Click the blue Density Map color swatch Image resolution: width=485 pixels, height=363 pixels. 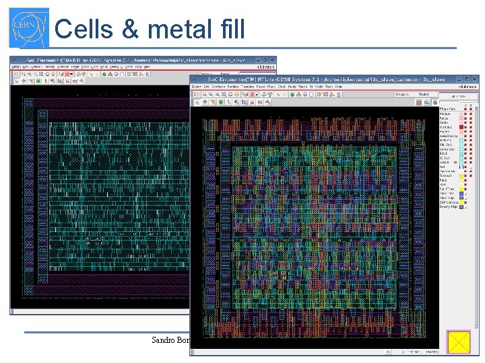point(461,207)
